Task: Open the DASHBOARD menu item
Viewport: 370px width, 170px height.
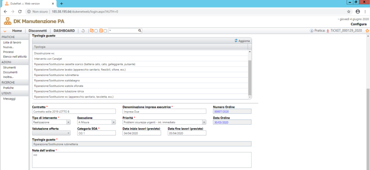Action: tap(64, 31)
